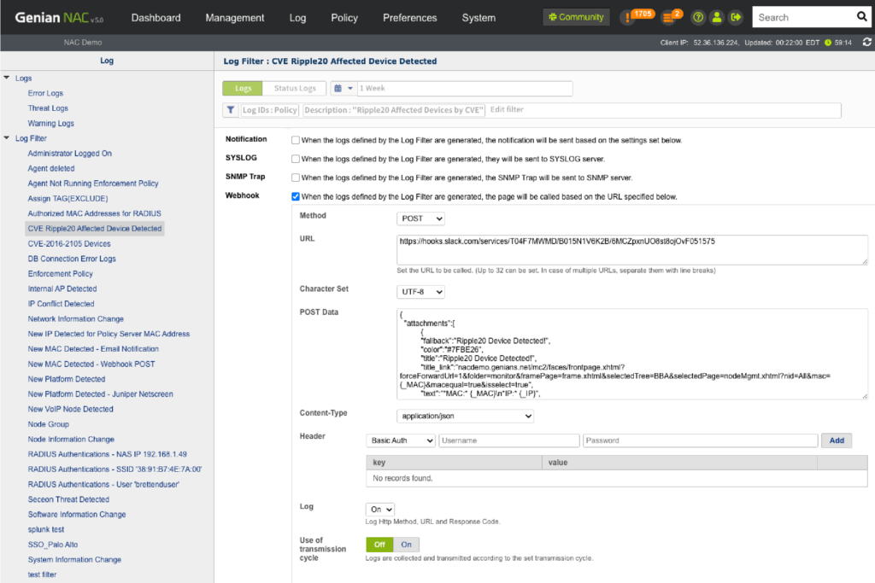875x583 pixels.
Task: Open the Policy menu
Action: click(344, 18)
